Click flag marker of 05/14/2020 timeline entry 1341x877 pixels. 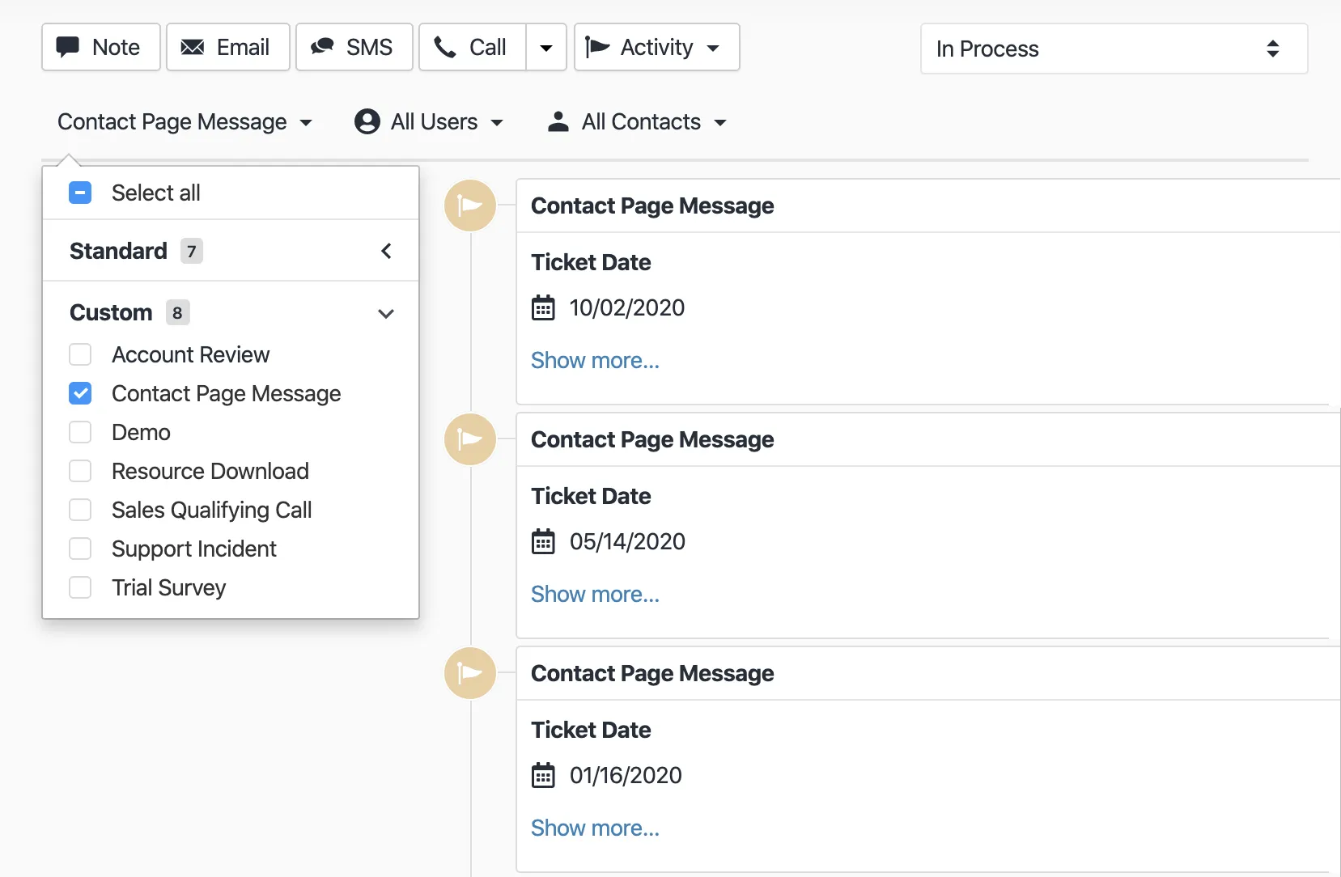point(470,439)
